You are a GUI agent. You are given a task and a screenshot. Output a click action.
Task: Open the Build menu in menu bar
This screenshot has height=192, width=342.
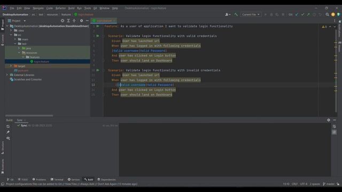(x=71, y=8)
